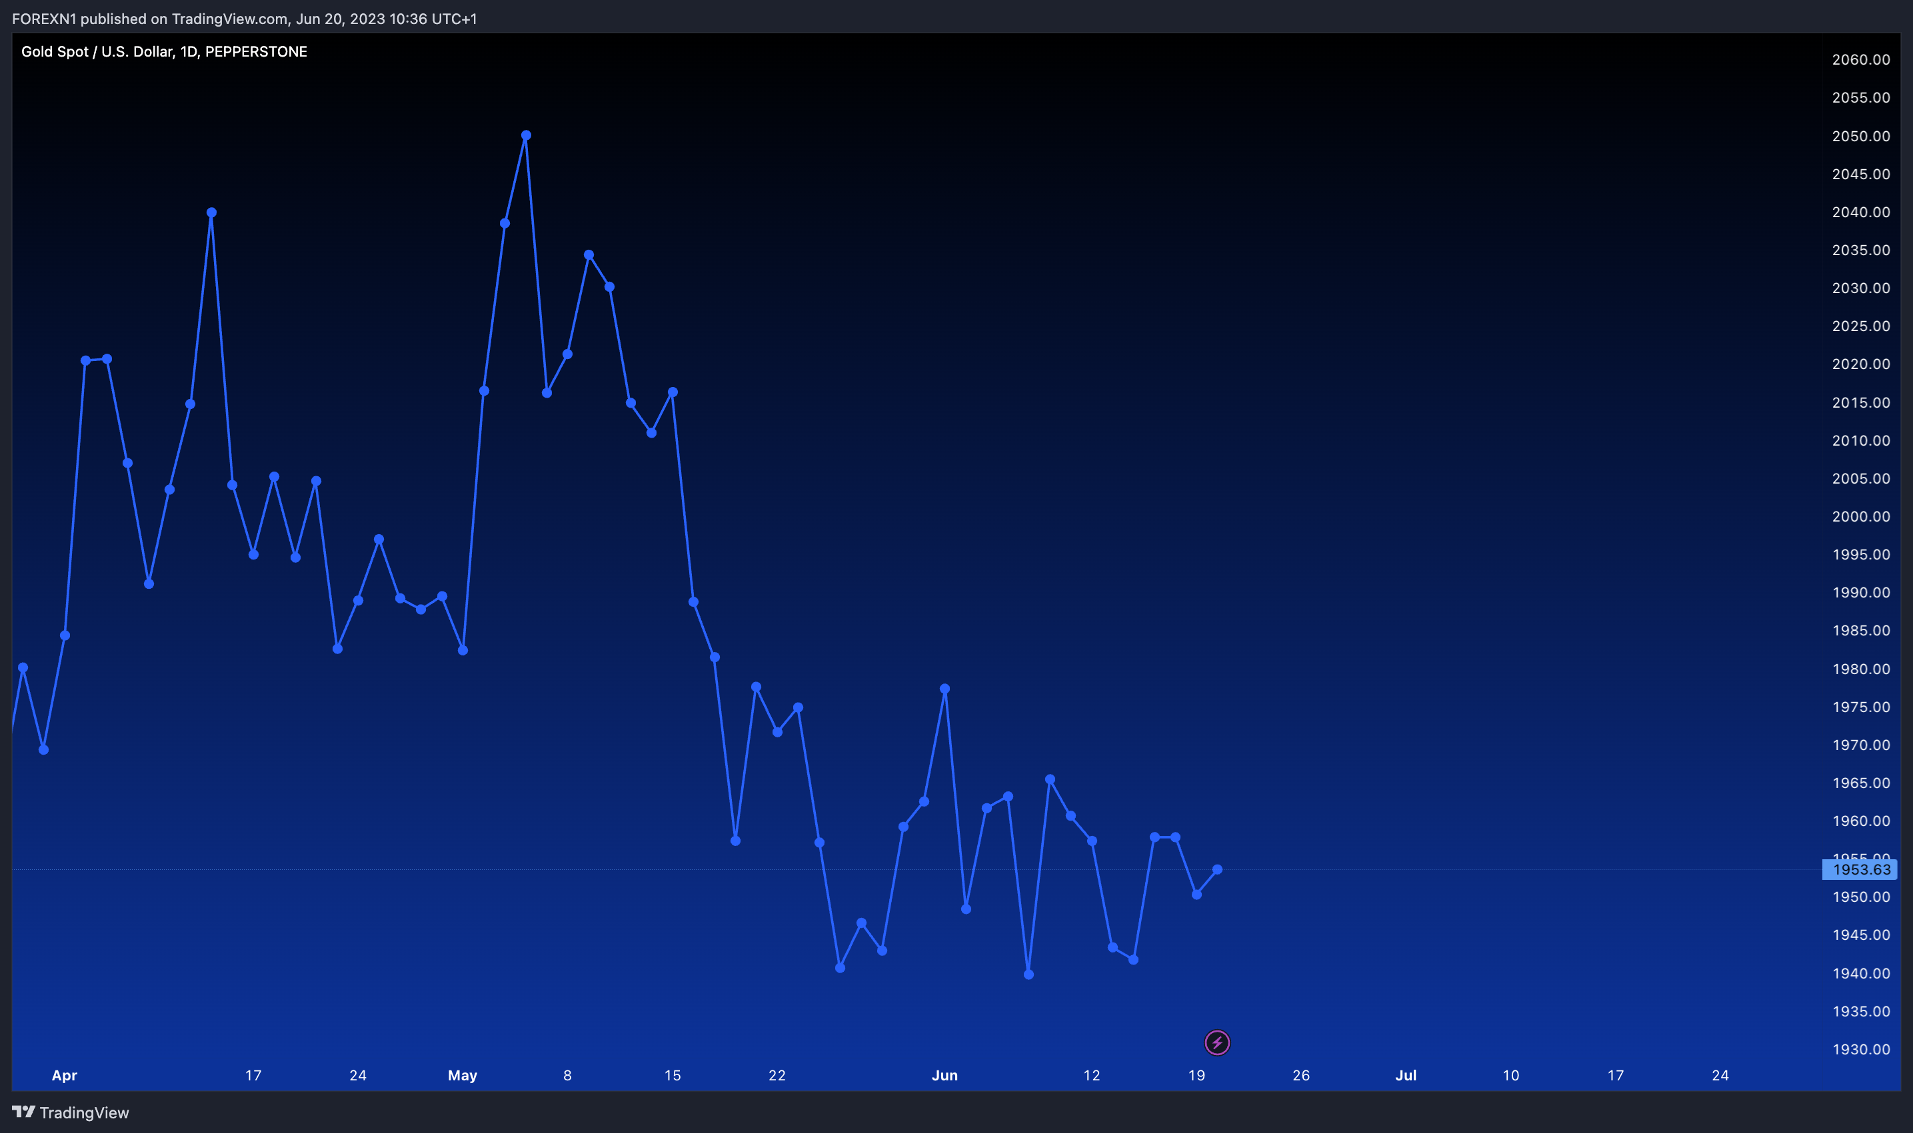Click the 15 date label in May
This screenshot has height=1133, width=1913.
pos(673,1075)
